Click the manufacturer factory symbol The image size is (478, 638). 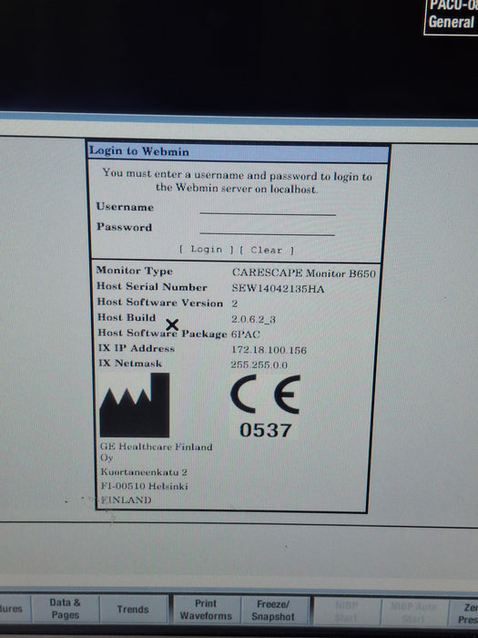pos(135,405)
